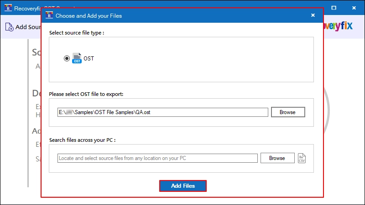This screenshot has width=365, height=205.
Task: Click the 'Search files across your PC :' label
Action: click(x=83, y=140)
